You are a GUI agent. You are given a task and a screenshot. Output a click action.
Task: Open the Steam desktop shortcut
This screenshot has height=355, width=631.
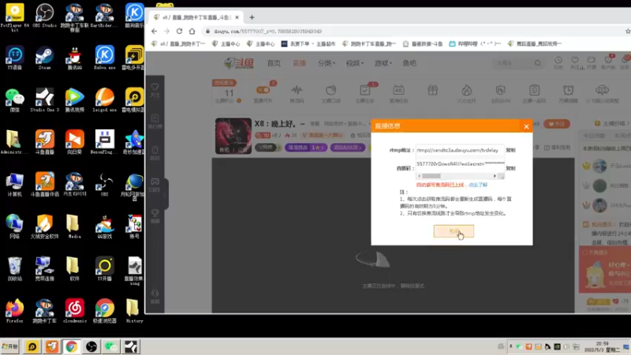[x=44, y=58]
